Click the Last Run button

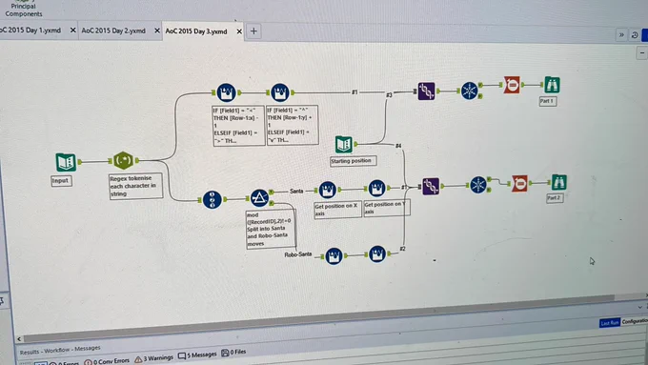click(609, 322)
